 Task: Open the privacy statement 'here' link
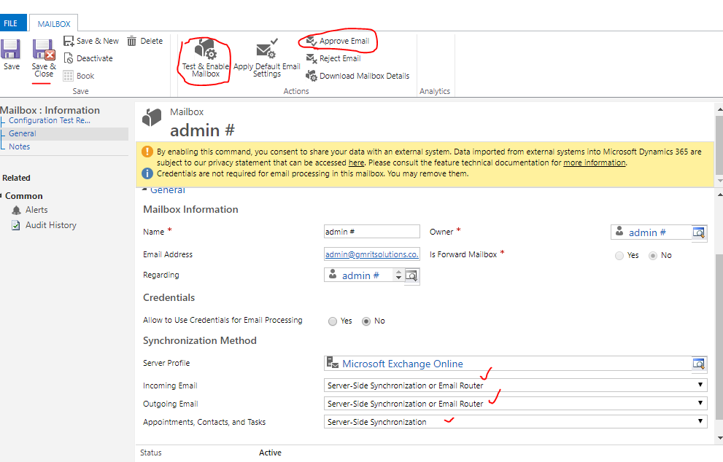pos(356,163)
